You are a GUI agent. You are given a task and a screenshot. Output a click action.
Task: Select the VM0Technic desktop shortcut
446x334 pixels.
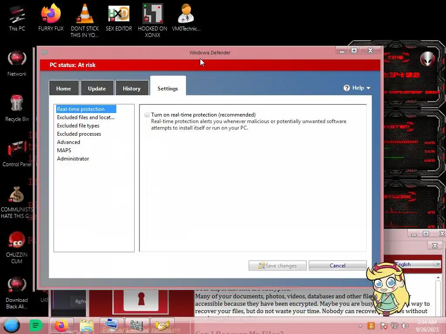pyautogui.click(x=186, y=18)
